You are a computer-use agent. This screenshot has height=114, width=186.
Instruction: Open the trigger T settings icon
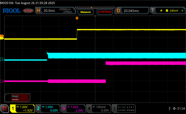(153, 10)
